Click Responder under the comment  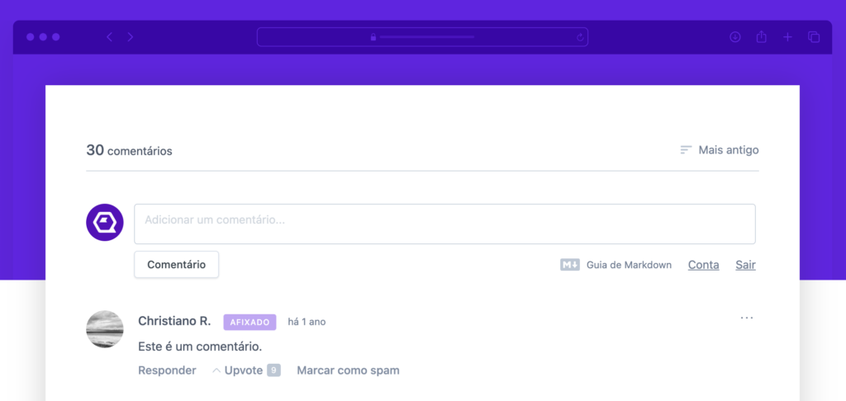167,370
